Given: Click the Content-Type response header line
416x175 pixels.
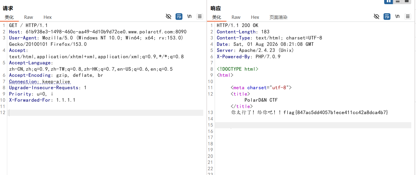Looking at the screenshot, I should tap(270, 38).
